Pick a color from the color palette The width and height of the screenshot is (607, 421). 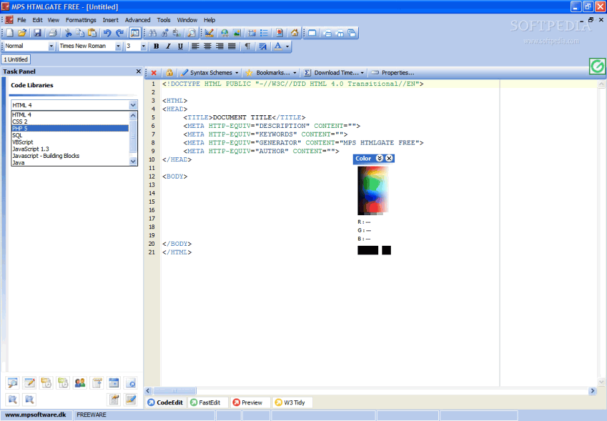[373, 191]
